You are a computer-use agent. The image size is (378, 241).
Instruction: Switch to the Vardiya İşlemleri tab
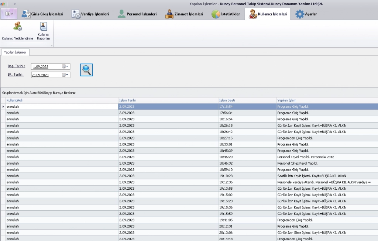pos(90,14)
